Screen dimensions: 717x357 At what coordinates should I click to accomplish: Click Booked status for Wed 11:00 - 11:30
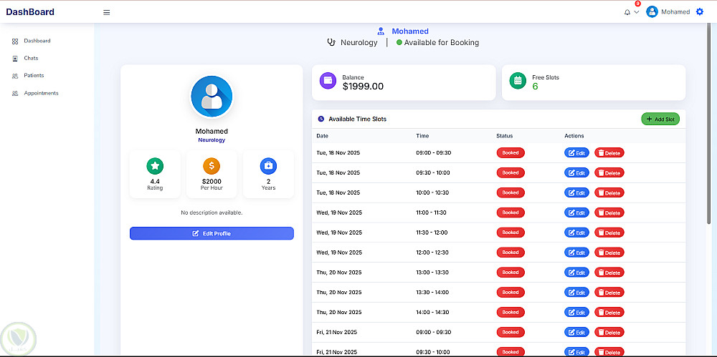[x=511, y=212]
